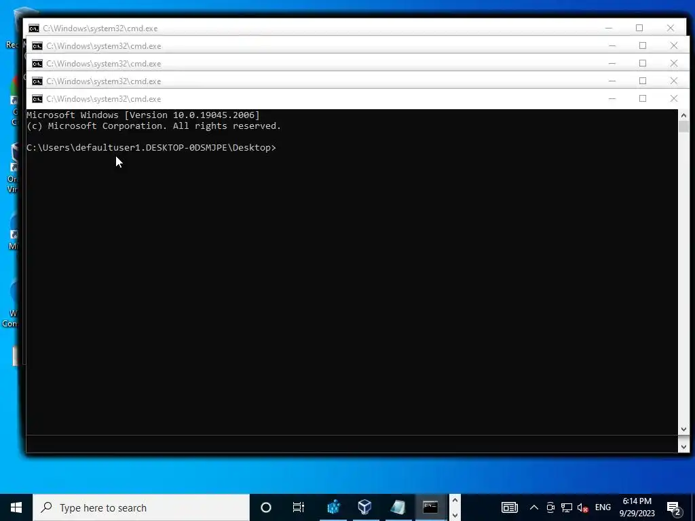
Task: Click the Cortana circle icon in taskbar
Action: point(266,507)
